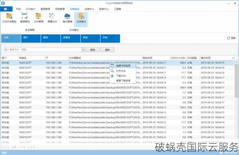Select the document security (文档安全) tab
Viewport: 239px width, 155px height.
pyautogui.click(x=75, y=9)
